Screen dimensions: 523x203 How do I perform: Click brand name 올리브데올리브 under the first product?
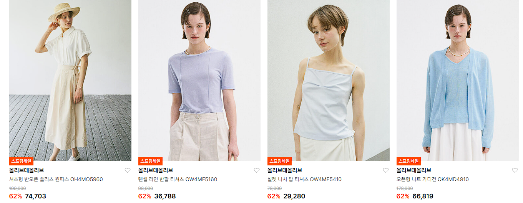coord(27,170)
